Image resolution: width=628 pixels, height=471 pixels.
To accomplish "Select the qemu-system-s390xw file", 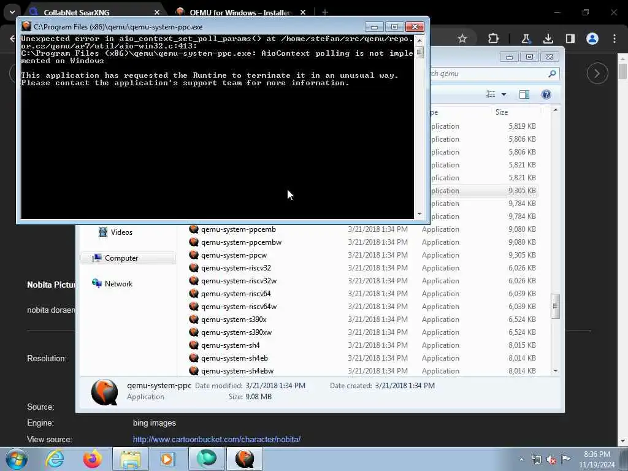I will 236,332.
